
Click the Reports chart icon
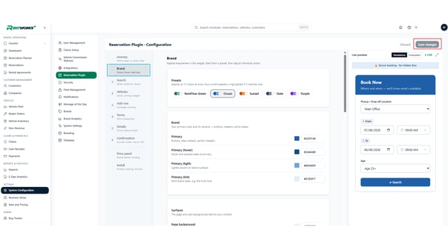pyautogui.click(x=5, y=170)
